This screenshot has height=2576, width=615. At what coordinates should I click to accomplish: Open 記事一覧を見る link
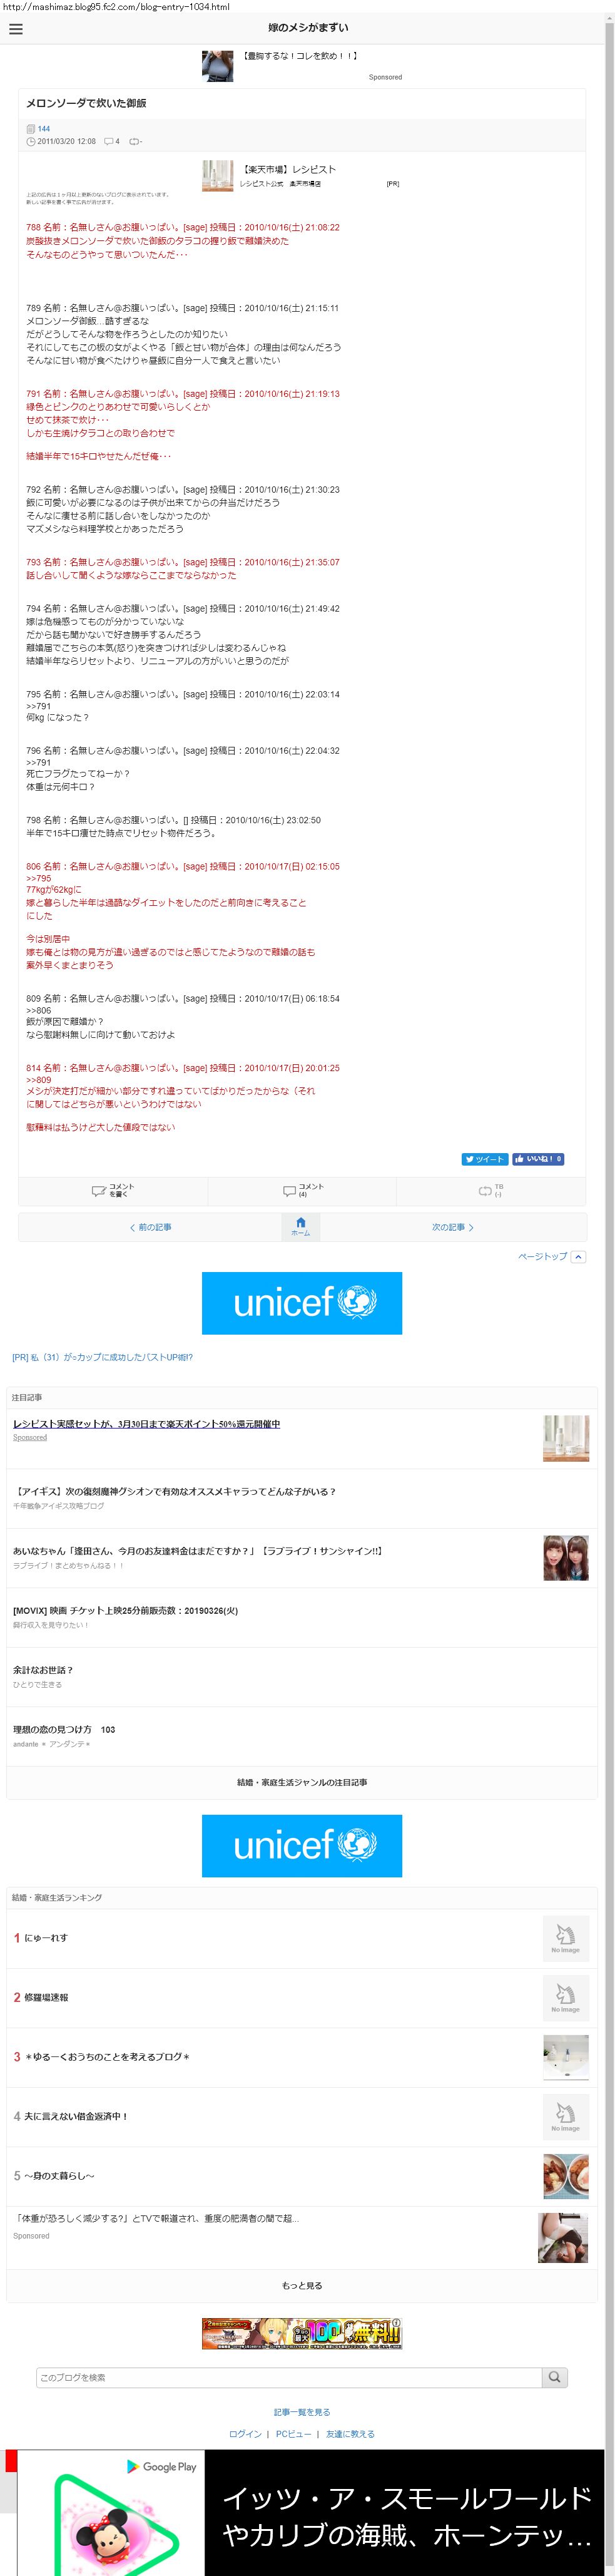click(302, 2412)
